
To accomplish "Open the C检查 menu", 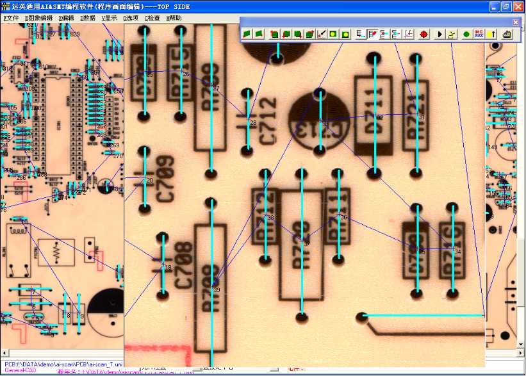I will click(x=153, y=18).
